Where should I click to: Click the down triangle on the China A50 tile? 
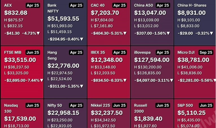coord(169,33)
